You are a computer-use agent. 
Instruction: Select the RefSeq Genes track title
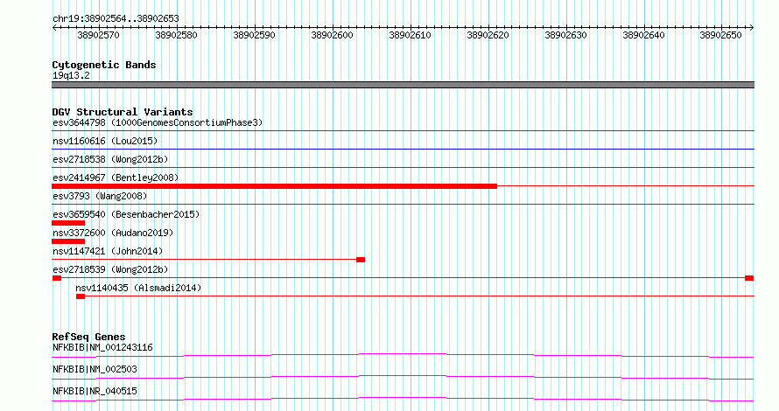coord(88,337)
